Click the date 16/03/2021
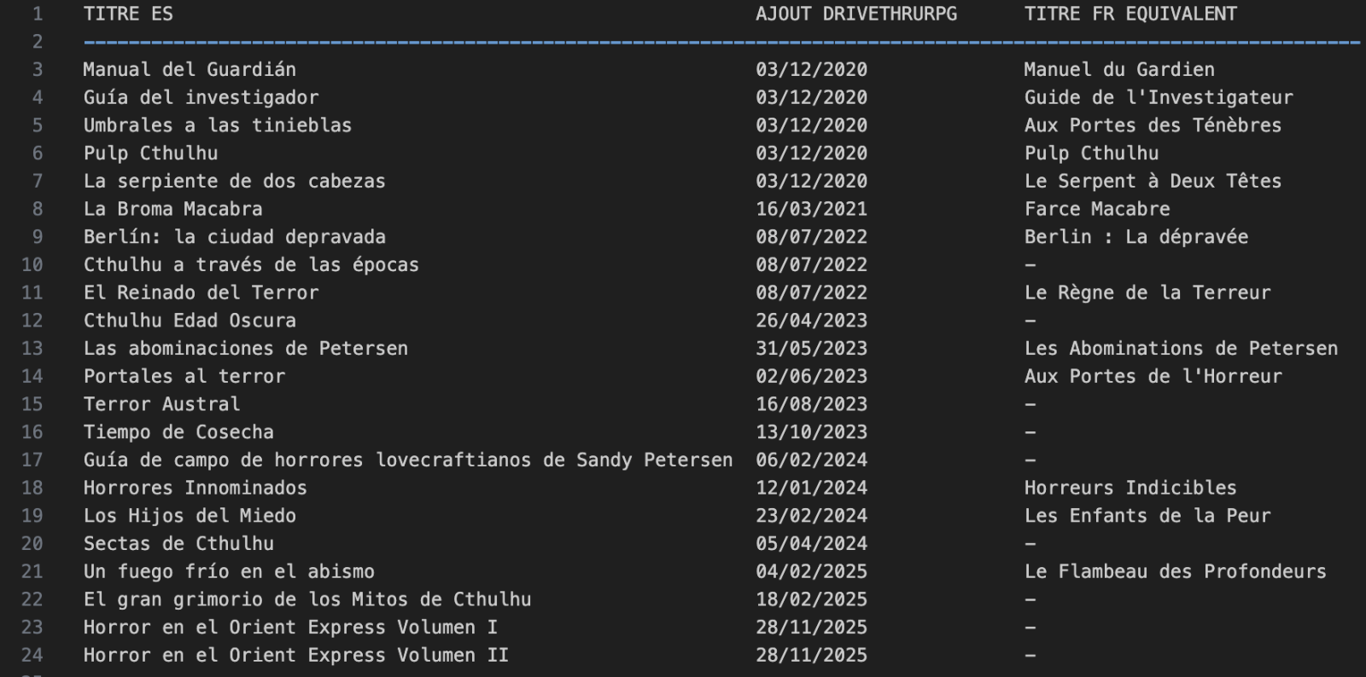Viewport: 1366px width, 677px height. click(811, 209)
